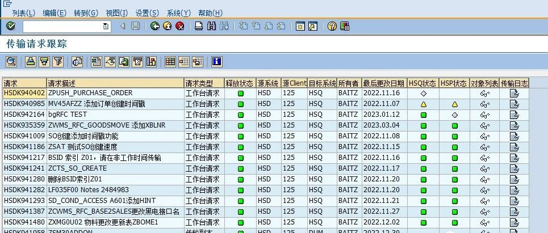Select request cell HSDK941293
548x233 pixels.
pos(25,201)
